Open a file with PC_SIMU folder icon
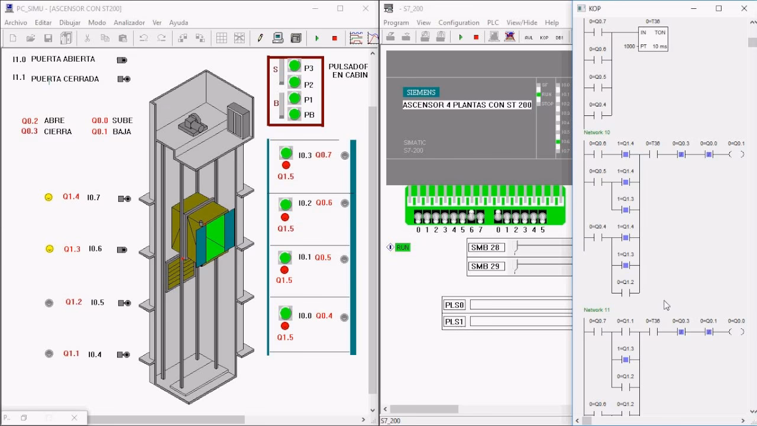This screenshot has height=426, width=757. (31, 38)
